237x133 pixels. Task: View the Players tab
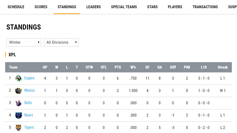[x=175, y=7]
